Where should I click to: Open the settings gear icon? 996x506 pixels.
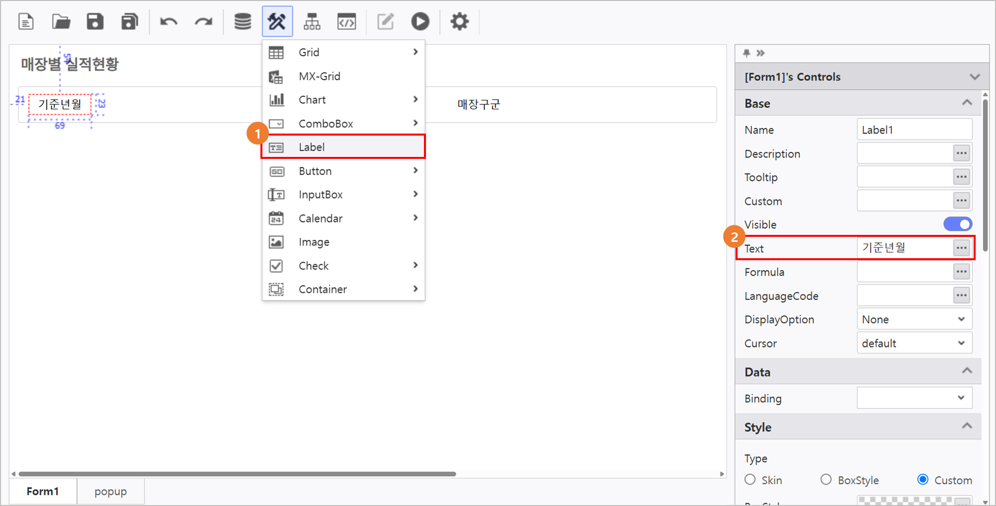coord(459,22)
